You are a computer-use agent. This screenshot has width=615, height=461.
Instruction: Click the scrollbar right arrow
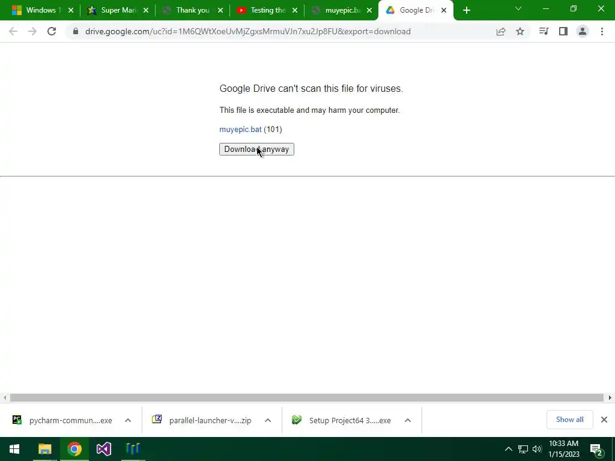click(x=610, y=397)
